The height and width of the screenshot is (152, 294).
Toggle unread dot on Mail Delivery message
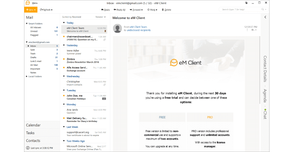click(x=64, y=118)
